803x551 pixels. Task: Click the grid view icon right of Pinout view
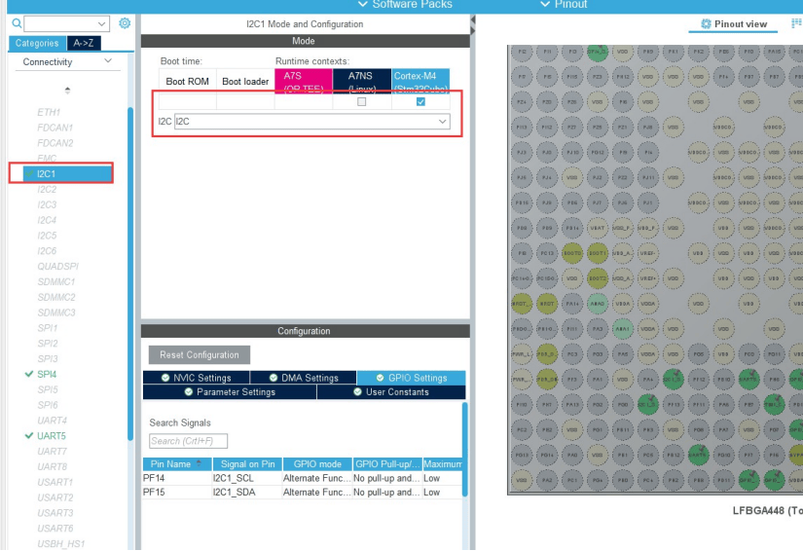pos(796,23)
